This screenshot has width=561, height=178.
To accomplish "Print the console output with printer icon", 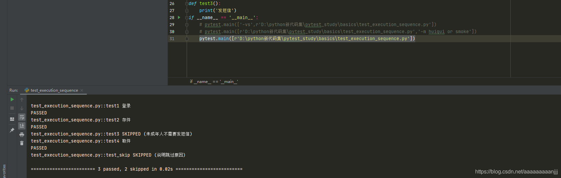I will [22, 135].
